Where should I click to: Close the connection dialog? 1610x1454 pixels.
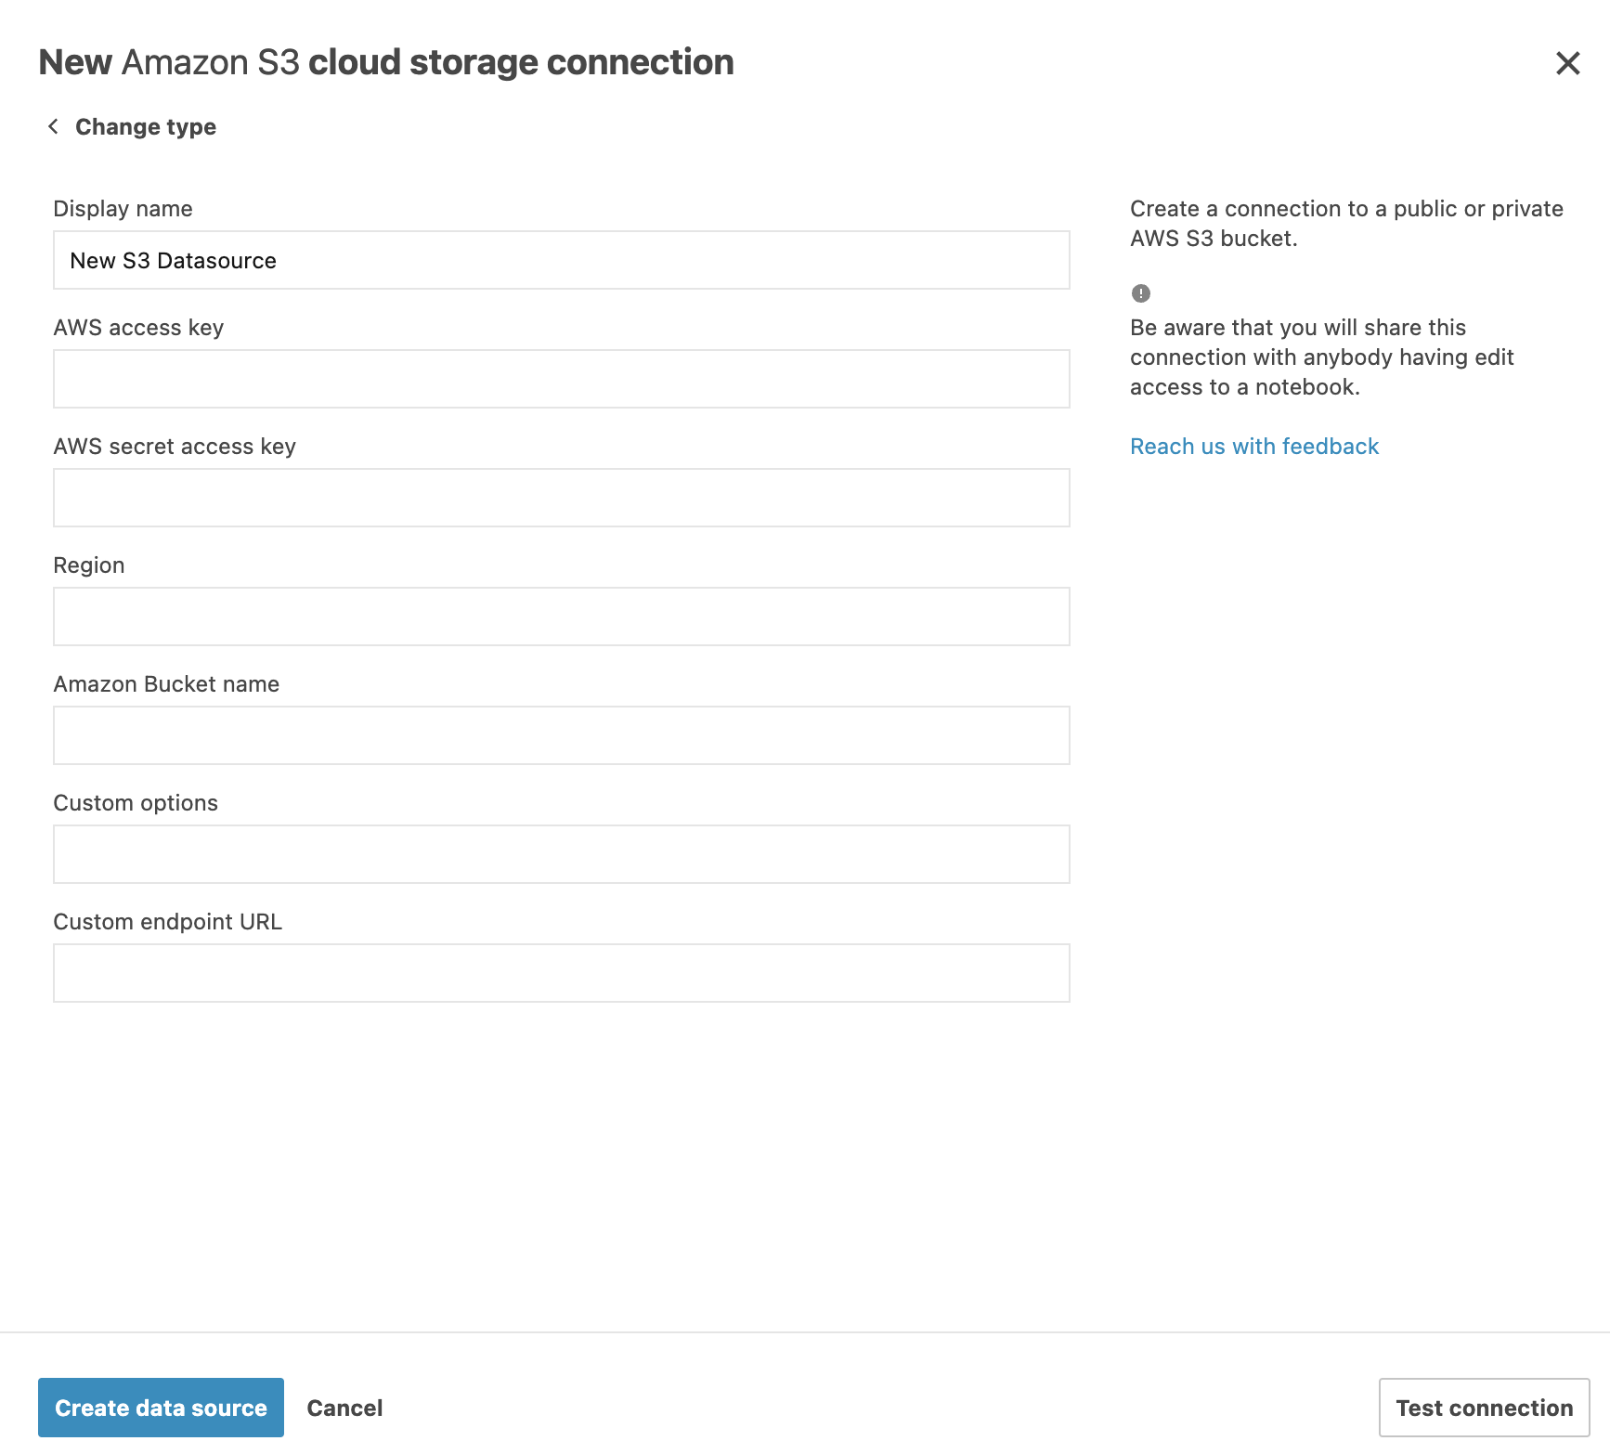(1568, 63)
